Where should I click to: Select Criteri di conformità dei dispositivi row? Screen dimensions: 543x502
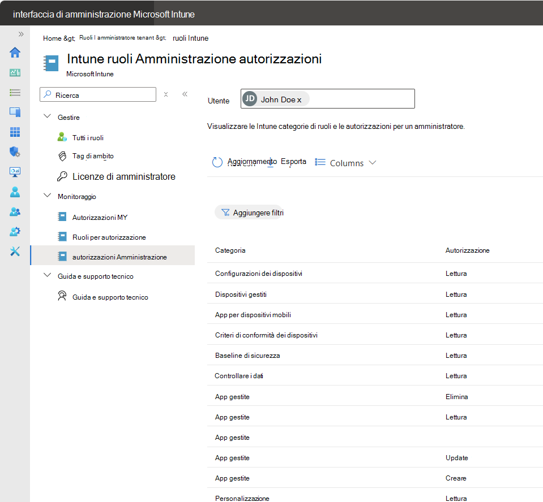pos(375,334)
